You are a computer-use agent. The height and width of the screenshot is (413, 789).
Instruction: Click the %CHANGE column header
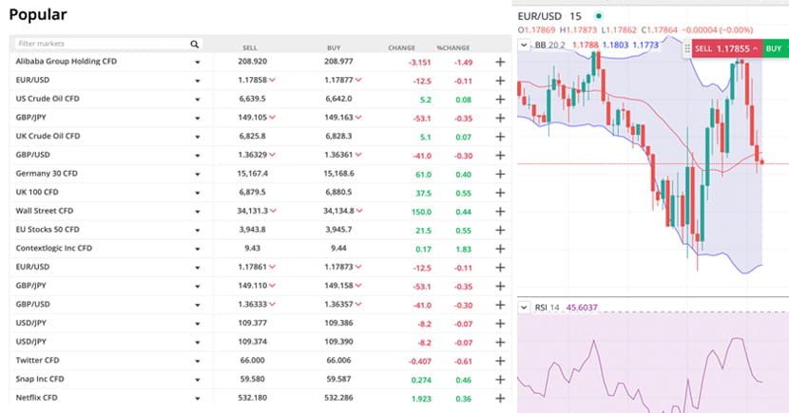pyautogui.click(x=452, y=47)
